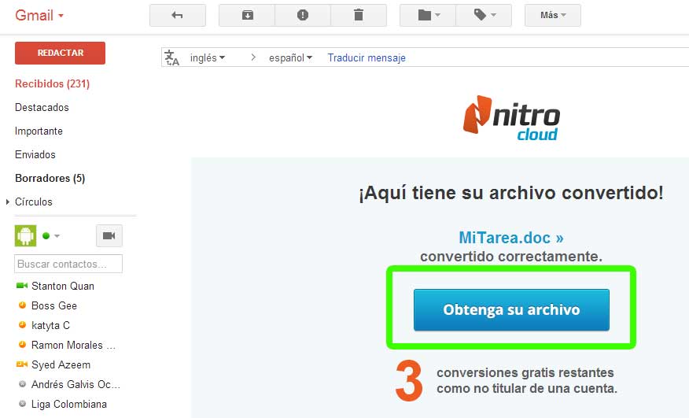The height and width of the screenshot is (418, 689).
Task: Click the orange idle icon beside Ramon Morales
Action: (x=22, y=345)
